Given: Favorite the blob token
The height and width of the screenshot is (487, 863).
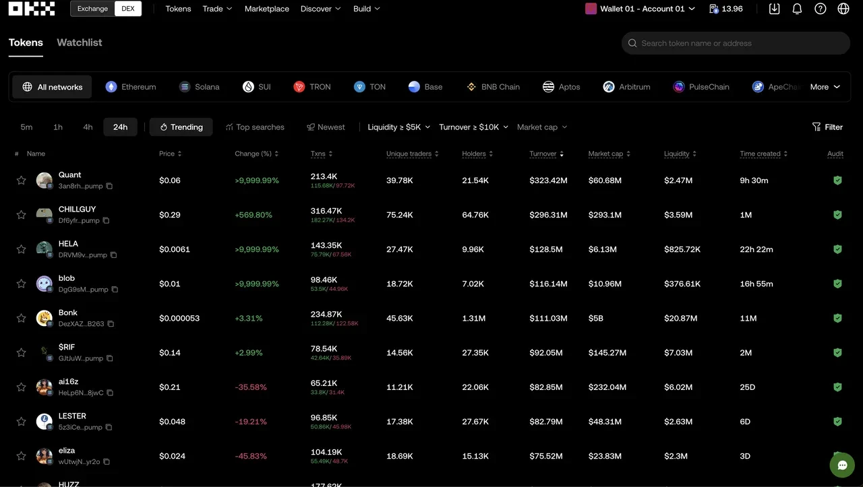Looking at the screenshot, I should (21, 284).
